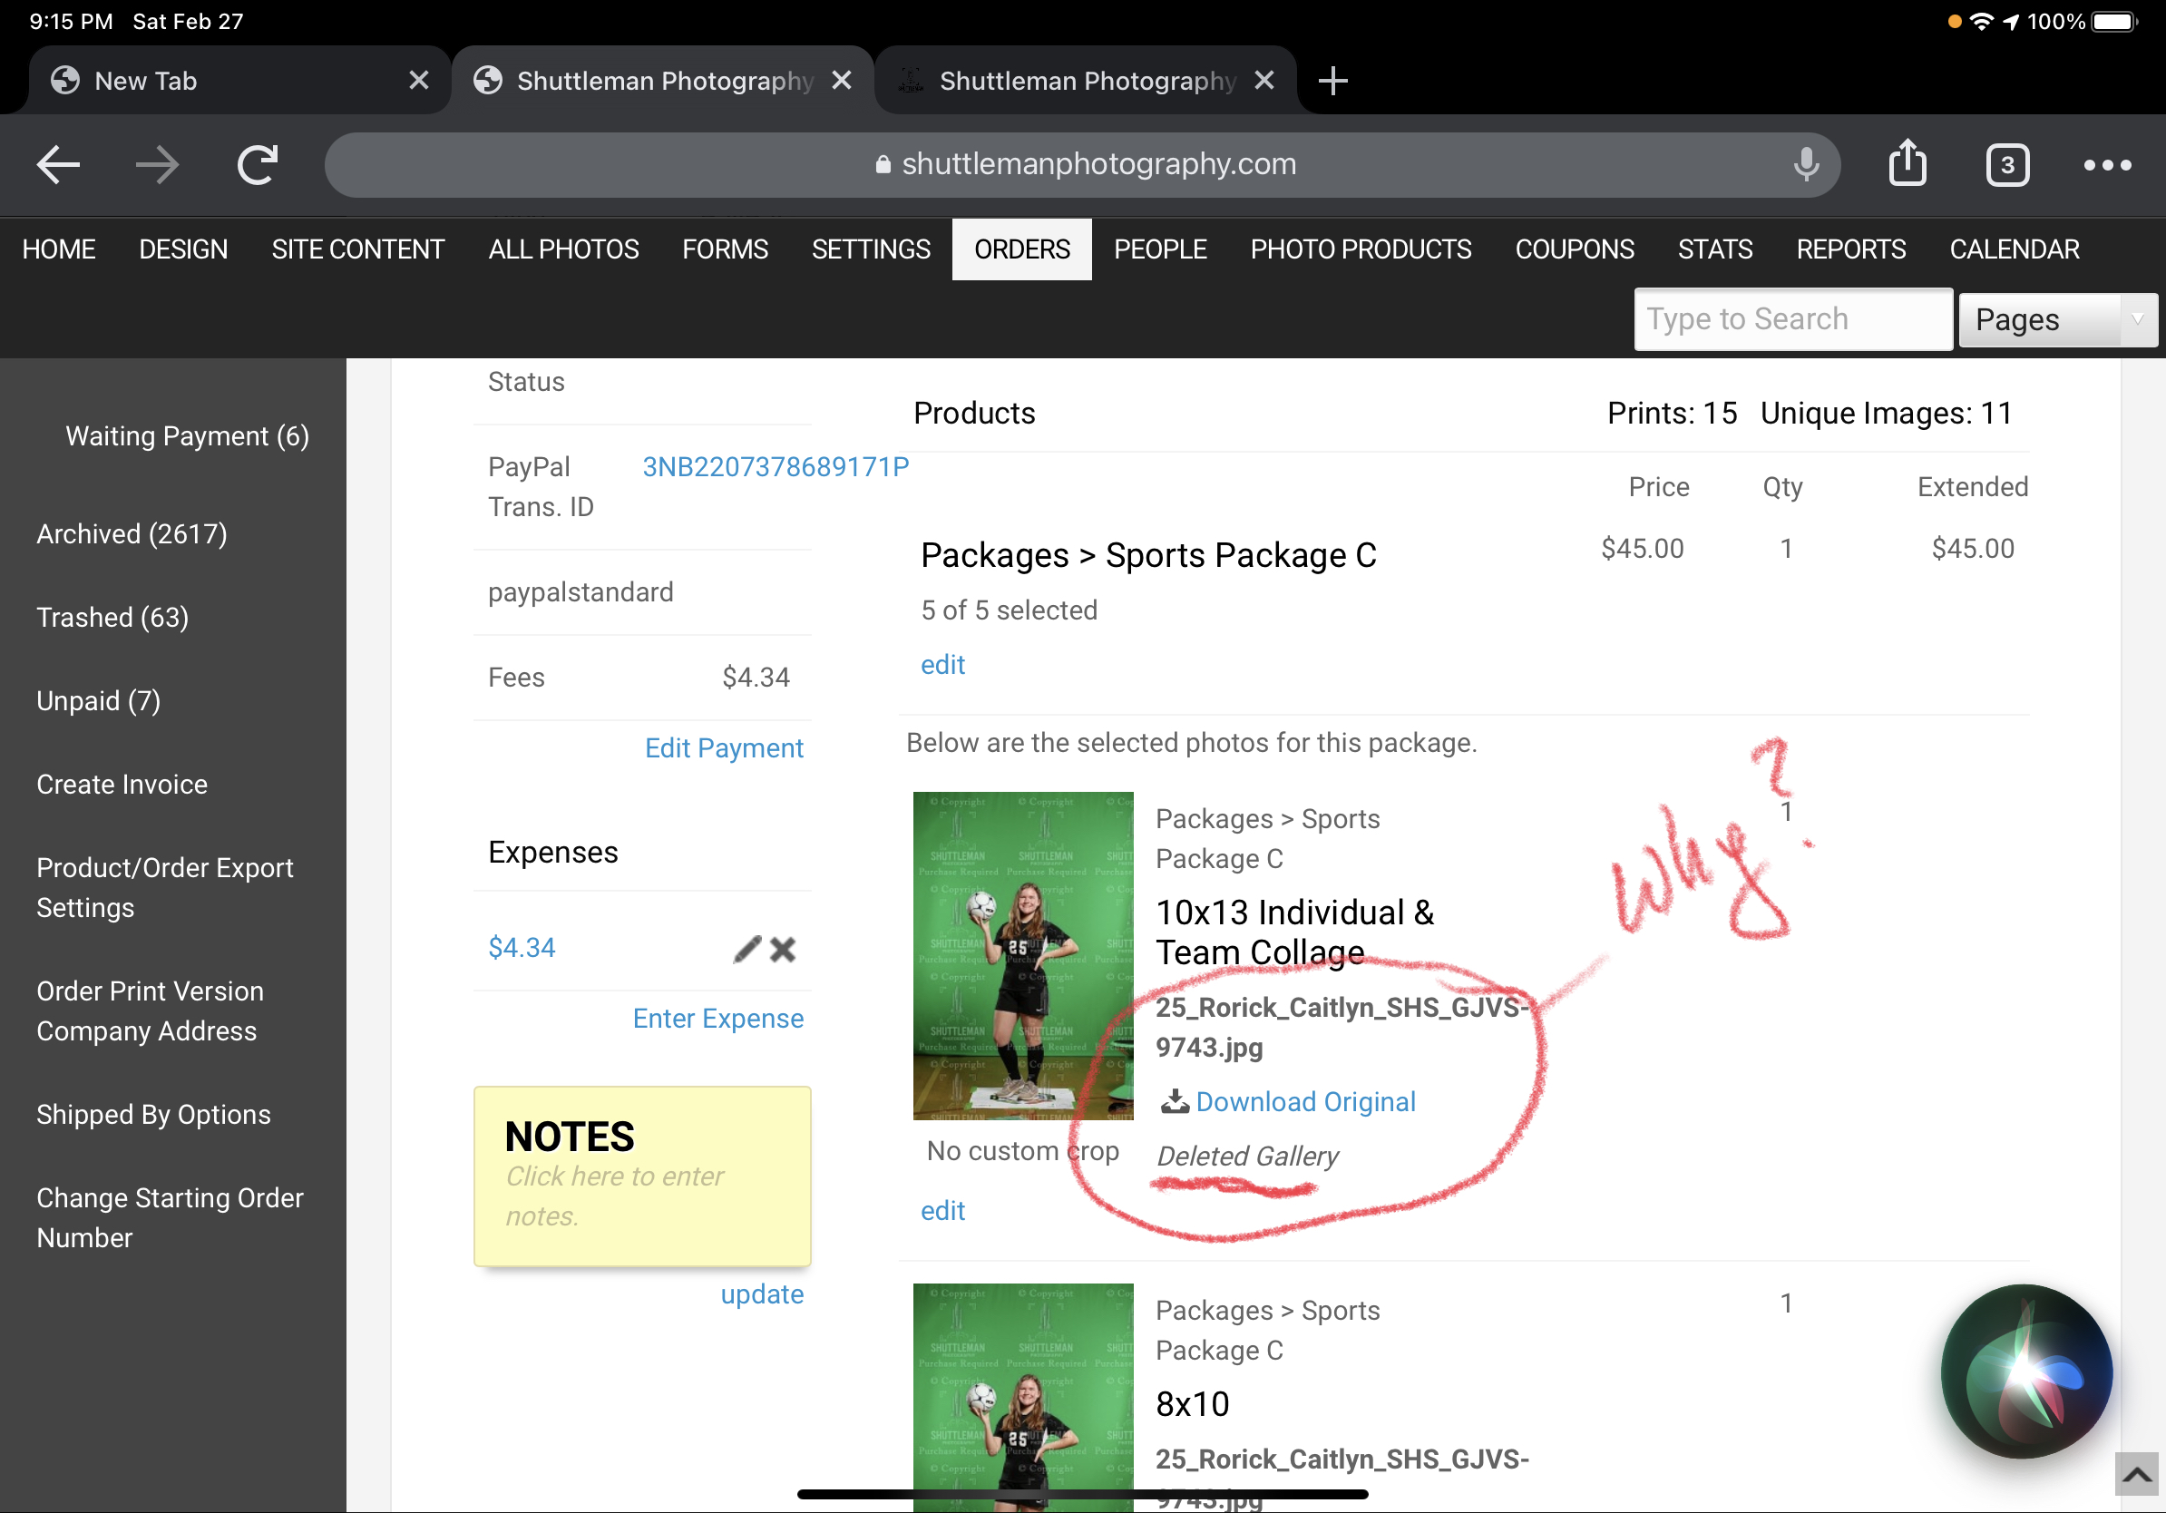Click the shuttlemanphotography.com address bar
The width and height of the screenshot is (2166, 1513).
click(1082, 165)
